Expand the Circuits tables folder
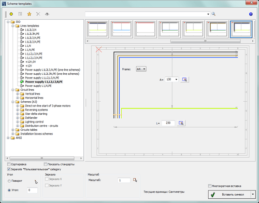 coord(13,130)
